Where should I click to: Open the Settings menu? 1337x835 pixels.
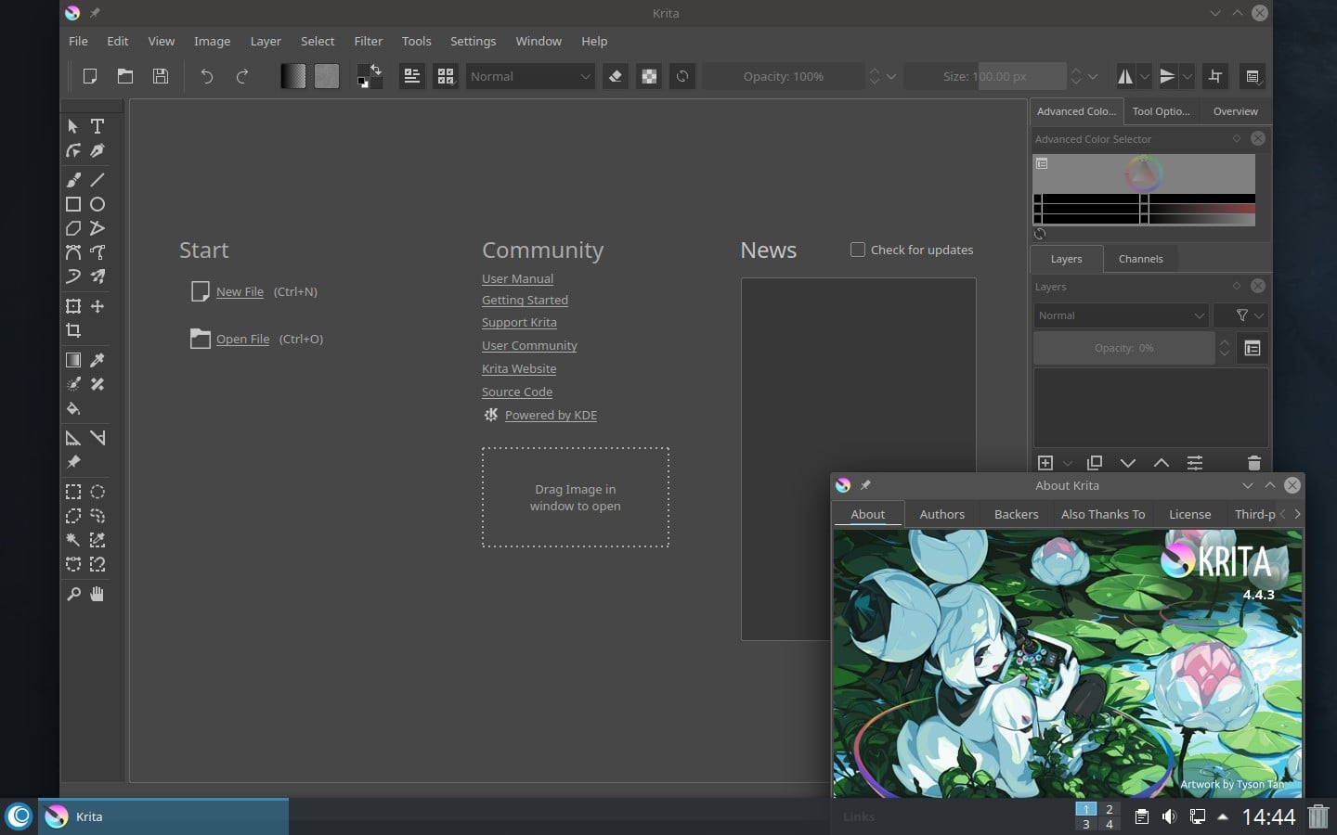pos(473,41)
